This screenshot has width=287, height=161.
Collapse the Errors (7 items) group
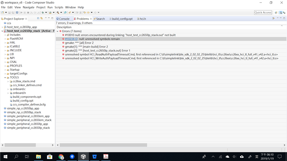tap(58, 31)
